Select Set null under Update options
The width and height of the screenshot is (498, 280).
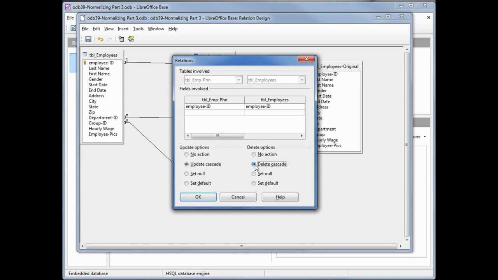click(x=186, y=174)
